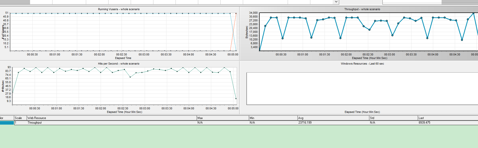Click the Throughput blue color swatch
This screenshot has width=478, height=148.
coord(7,123)
